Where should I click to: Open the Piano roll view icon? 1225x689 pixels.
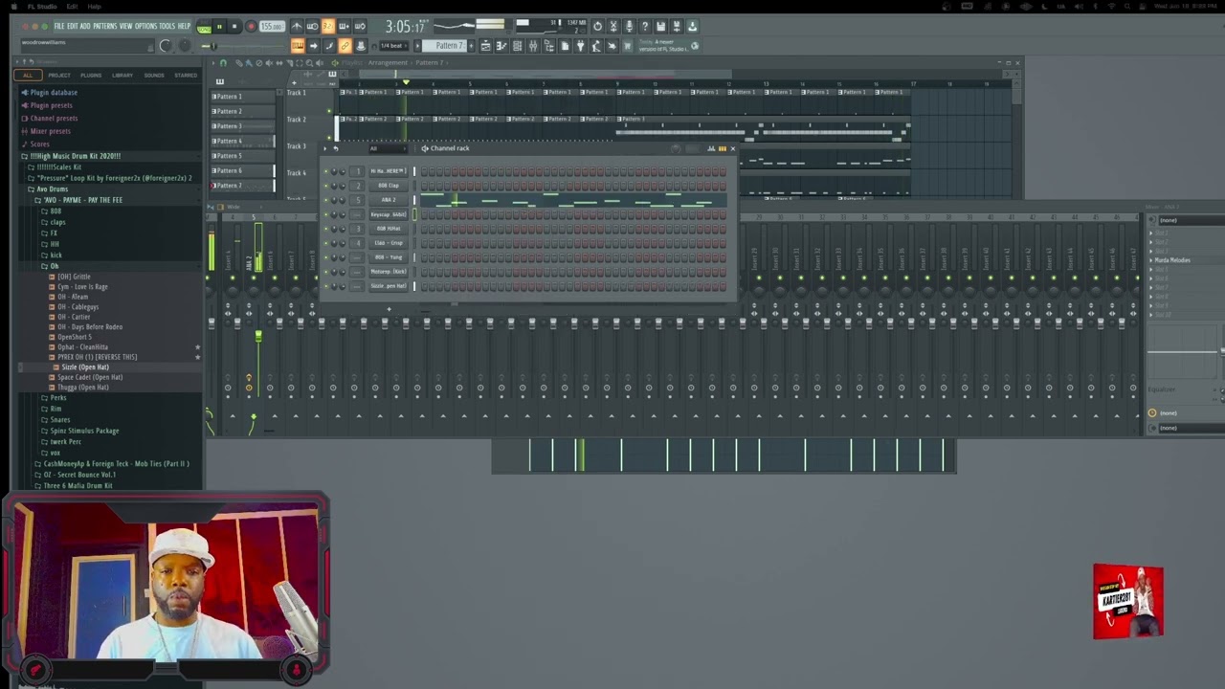pos(501,45)
